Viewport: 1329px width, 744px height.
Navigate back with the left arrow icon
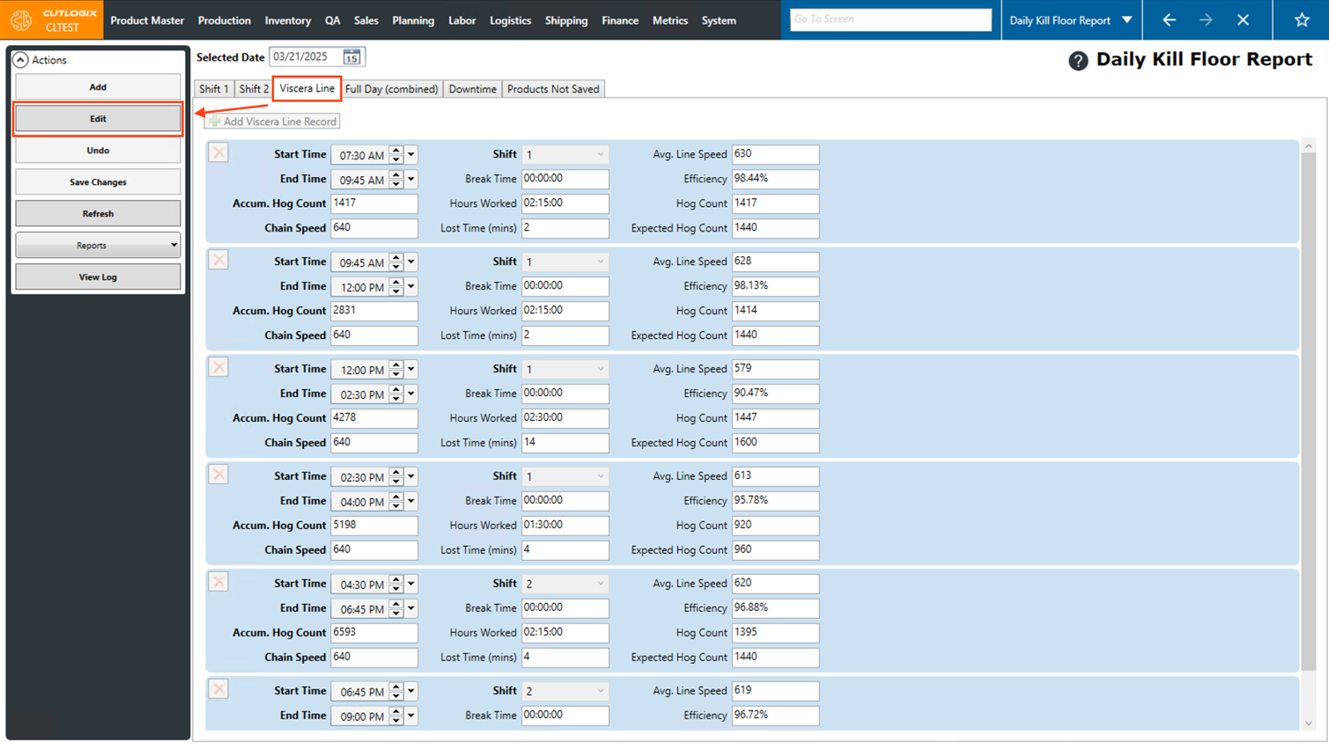click(1169, 20)
